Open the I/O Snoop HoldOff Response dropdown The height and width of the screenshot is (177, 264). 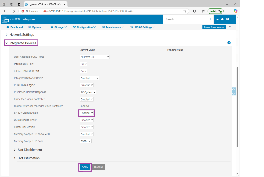[88, 92]
